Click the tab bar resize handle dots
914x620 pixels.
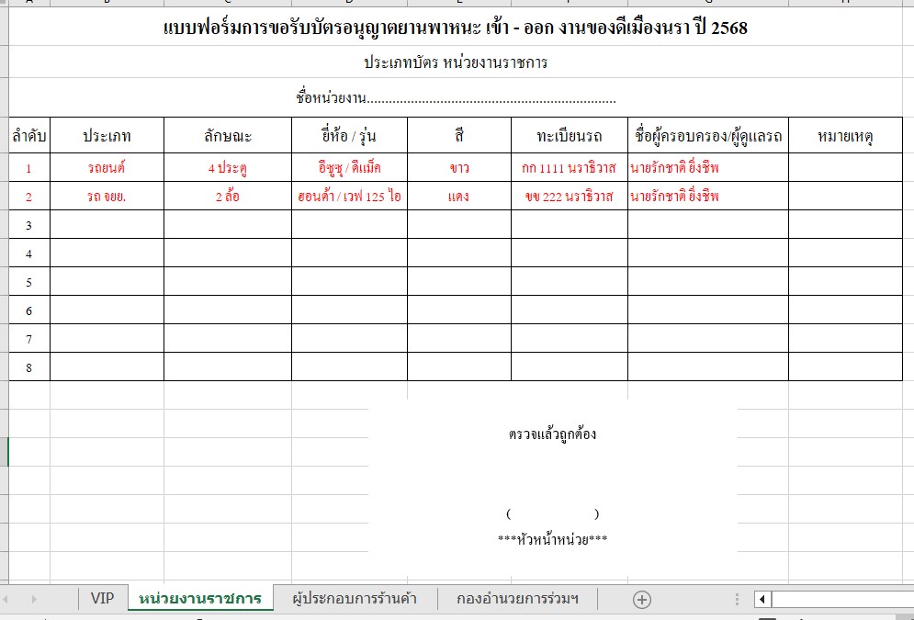(x=737, y=600)
